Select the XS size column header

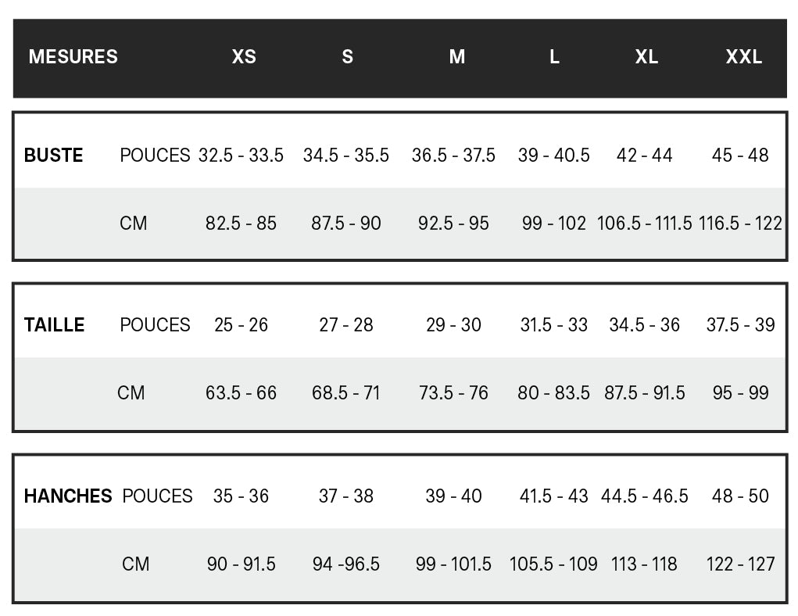click(x=244, y=57)
